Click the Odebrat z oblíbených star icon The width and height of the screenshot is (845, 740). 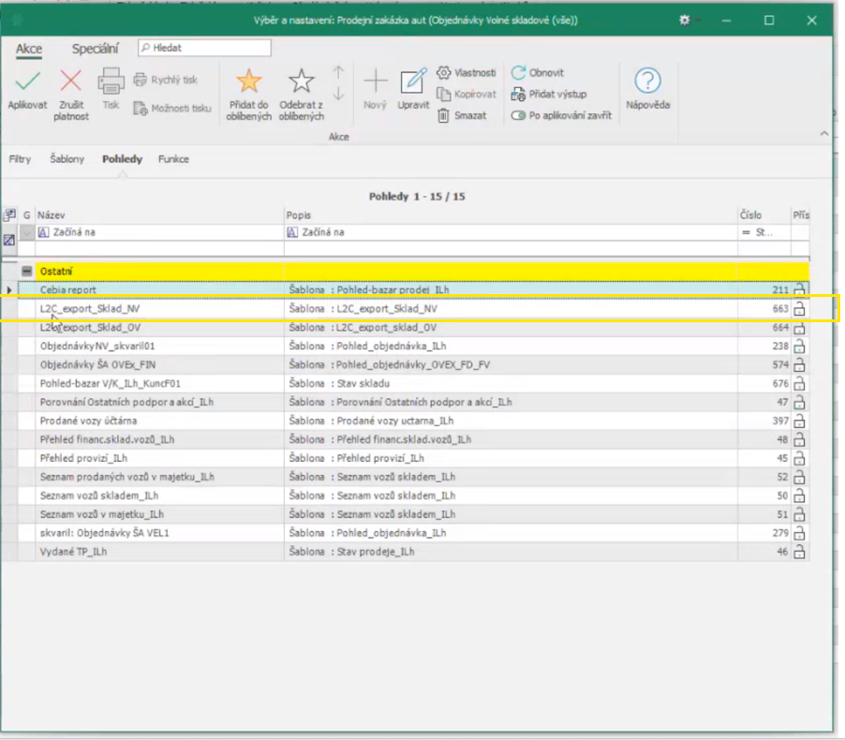pyautogui.click(x=301, y=81)
